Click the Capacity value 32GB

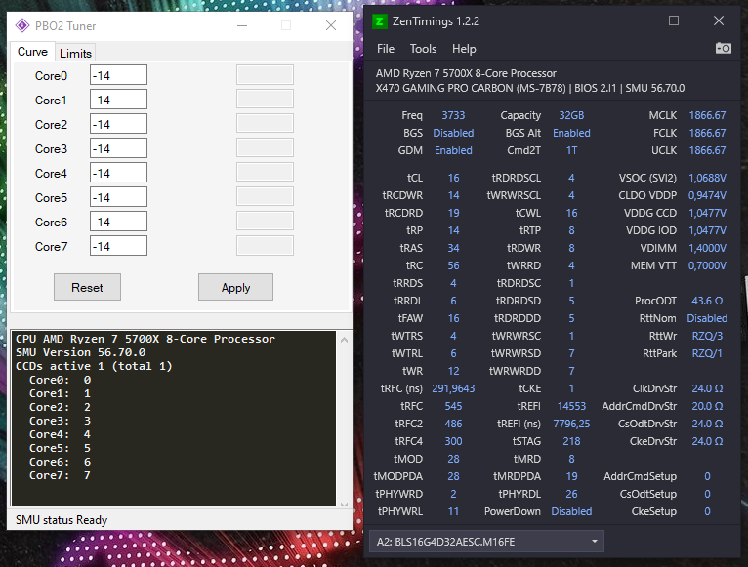[571, 115]
